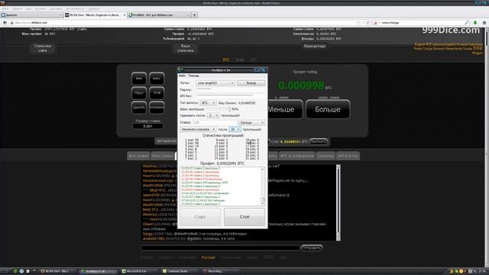Click the bot log scrollbar down arrow

(x=263, y=204)
